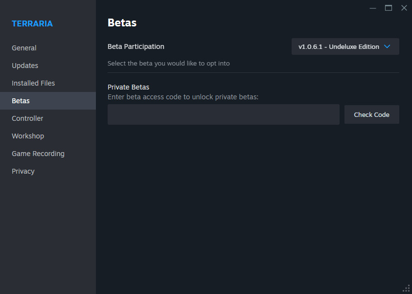Go to Controller settings
The height and width of the screenshot is (294, 412).
27,118
